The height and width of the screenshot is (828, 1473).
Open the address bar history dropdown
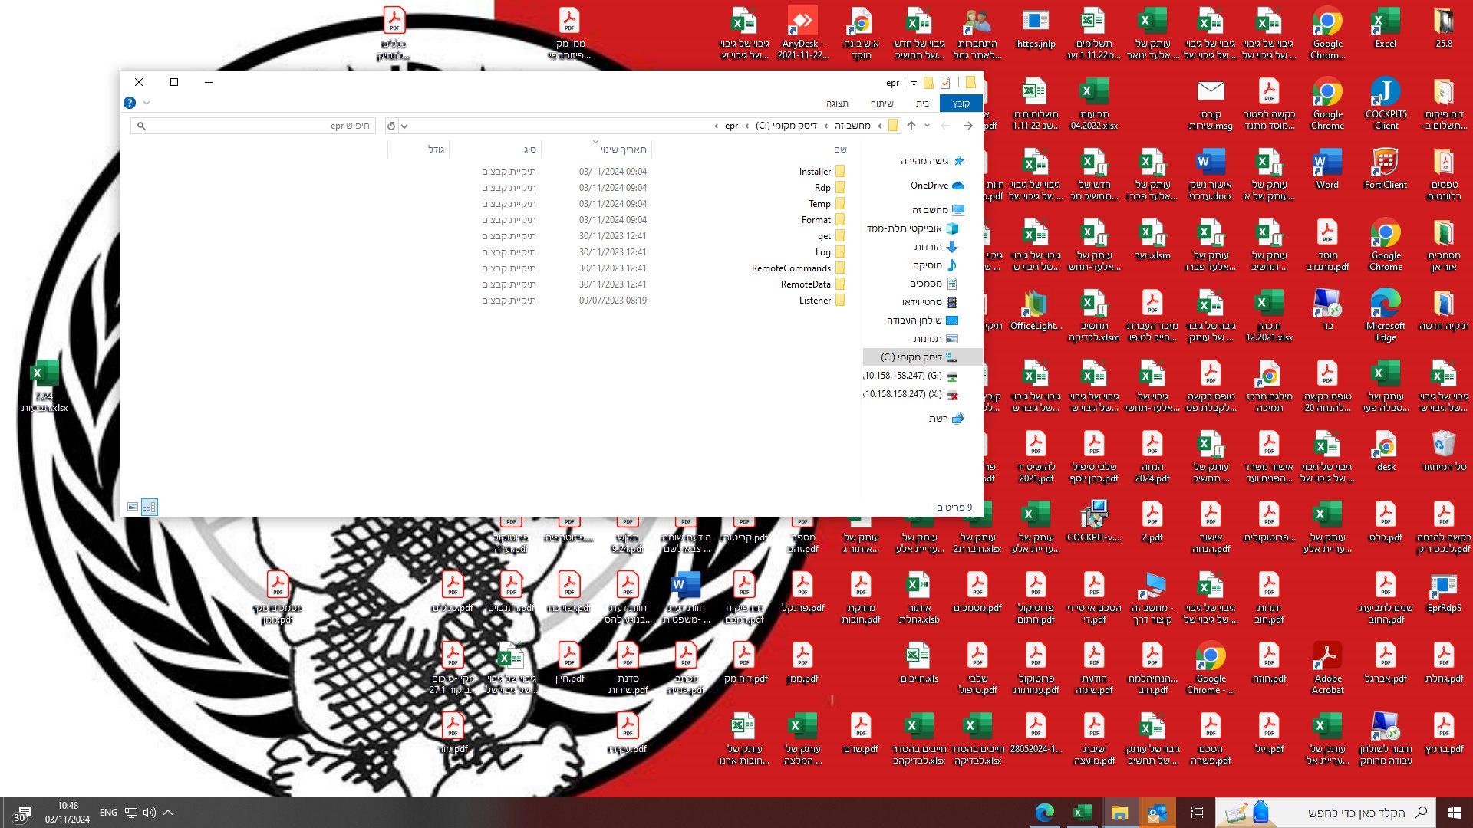click(404, 126)
